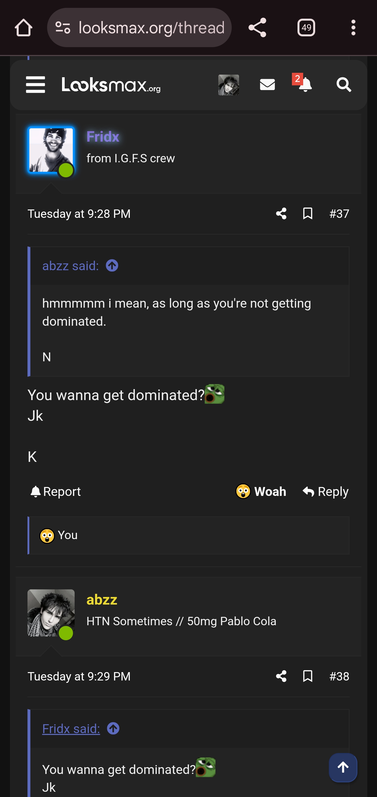Open the notifications bell
Image resolution: width=377 pixels, height=797 pixels.
tap(305, 85)
